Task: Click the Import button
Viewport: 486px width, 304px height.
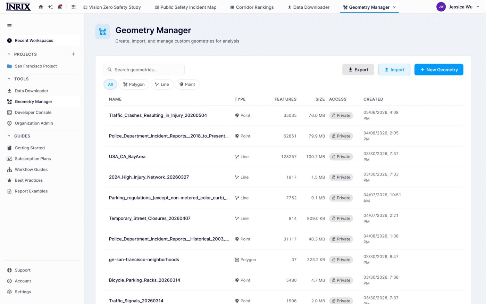Action: (394, 69)
